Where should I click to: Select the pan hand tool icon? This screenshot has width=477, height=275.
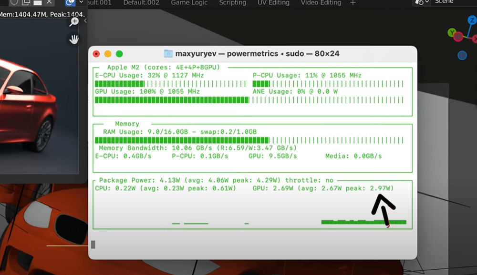tap(74, 39)
